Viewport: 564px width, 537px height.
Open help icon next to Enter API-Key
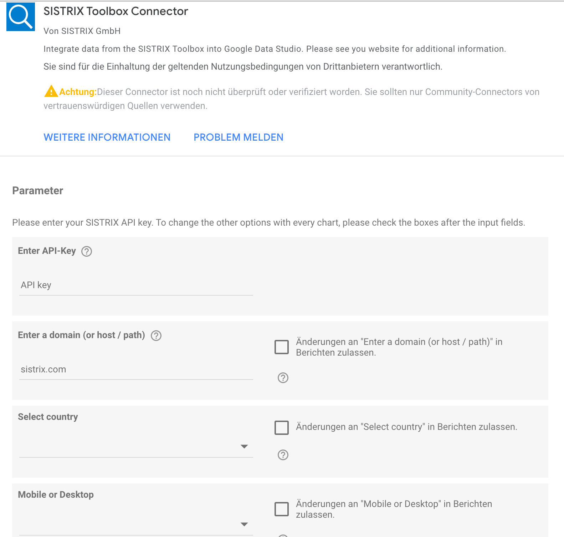tap(87, 251)
